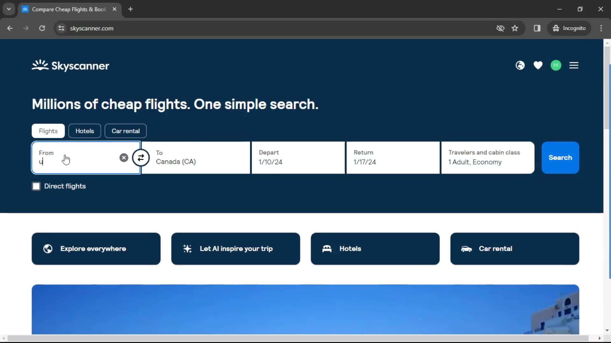
Task: Click the Skyscanner favorites heart icon
Action: 538,65
